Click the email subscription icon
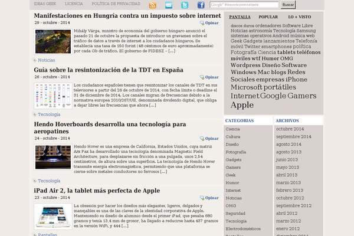This screenshot has height=236, width=354. point(169,5)
